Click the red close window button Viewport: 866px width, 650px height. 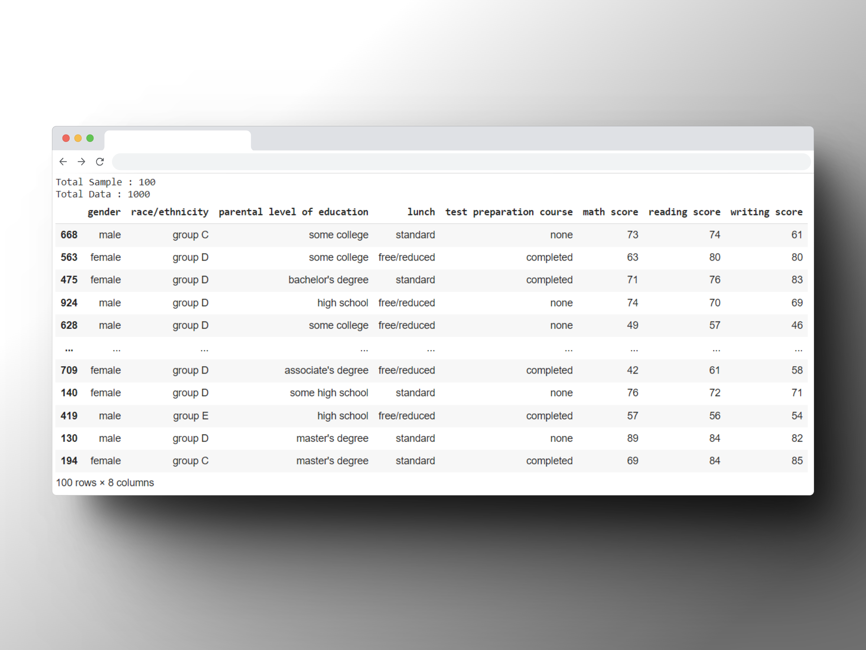(66, 138)
